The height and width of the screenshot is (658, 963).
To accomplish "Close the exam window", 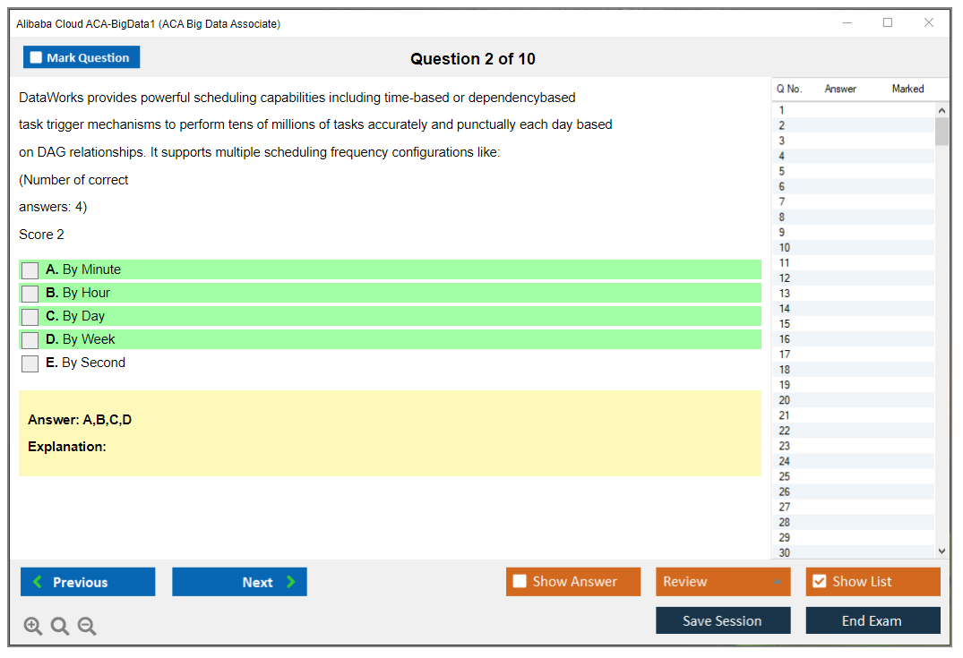I will [929, 23].
